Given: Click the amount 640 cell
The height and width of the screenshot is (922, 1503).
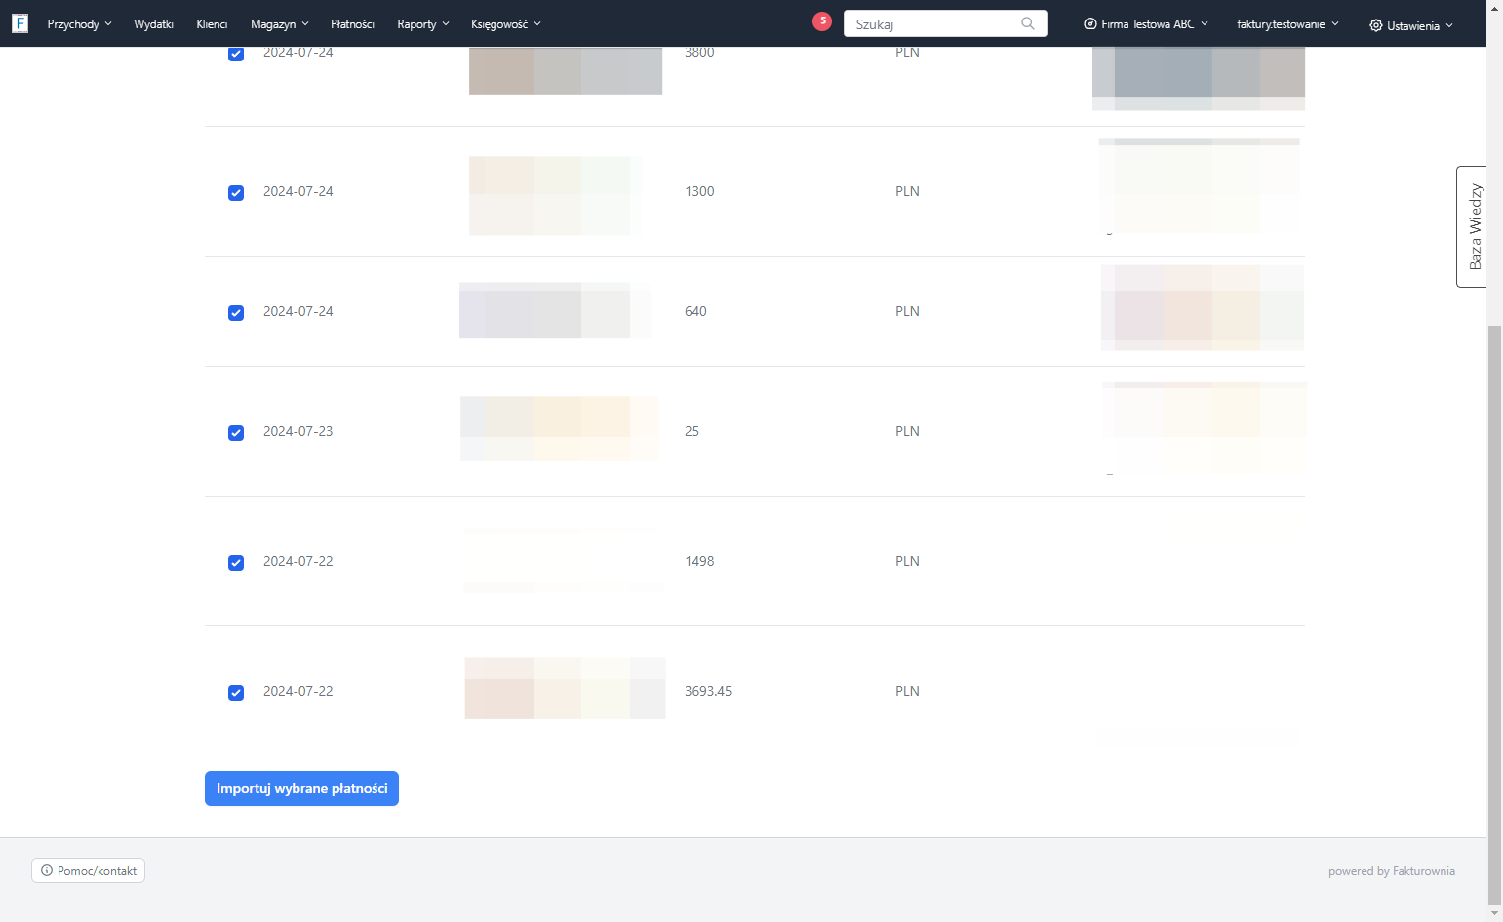Looking at the screenshot, I should coord(695,311).
